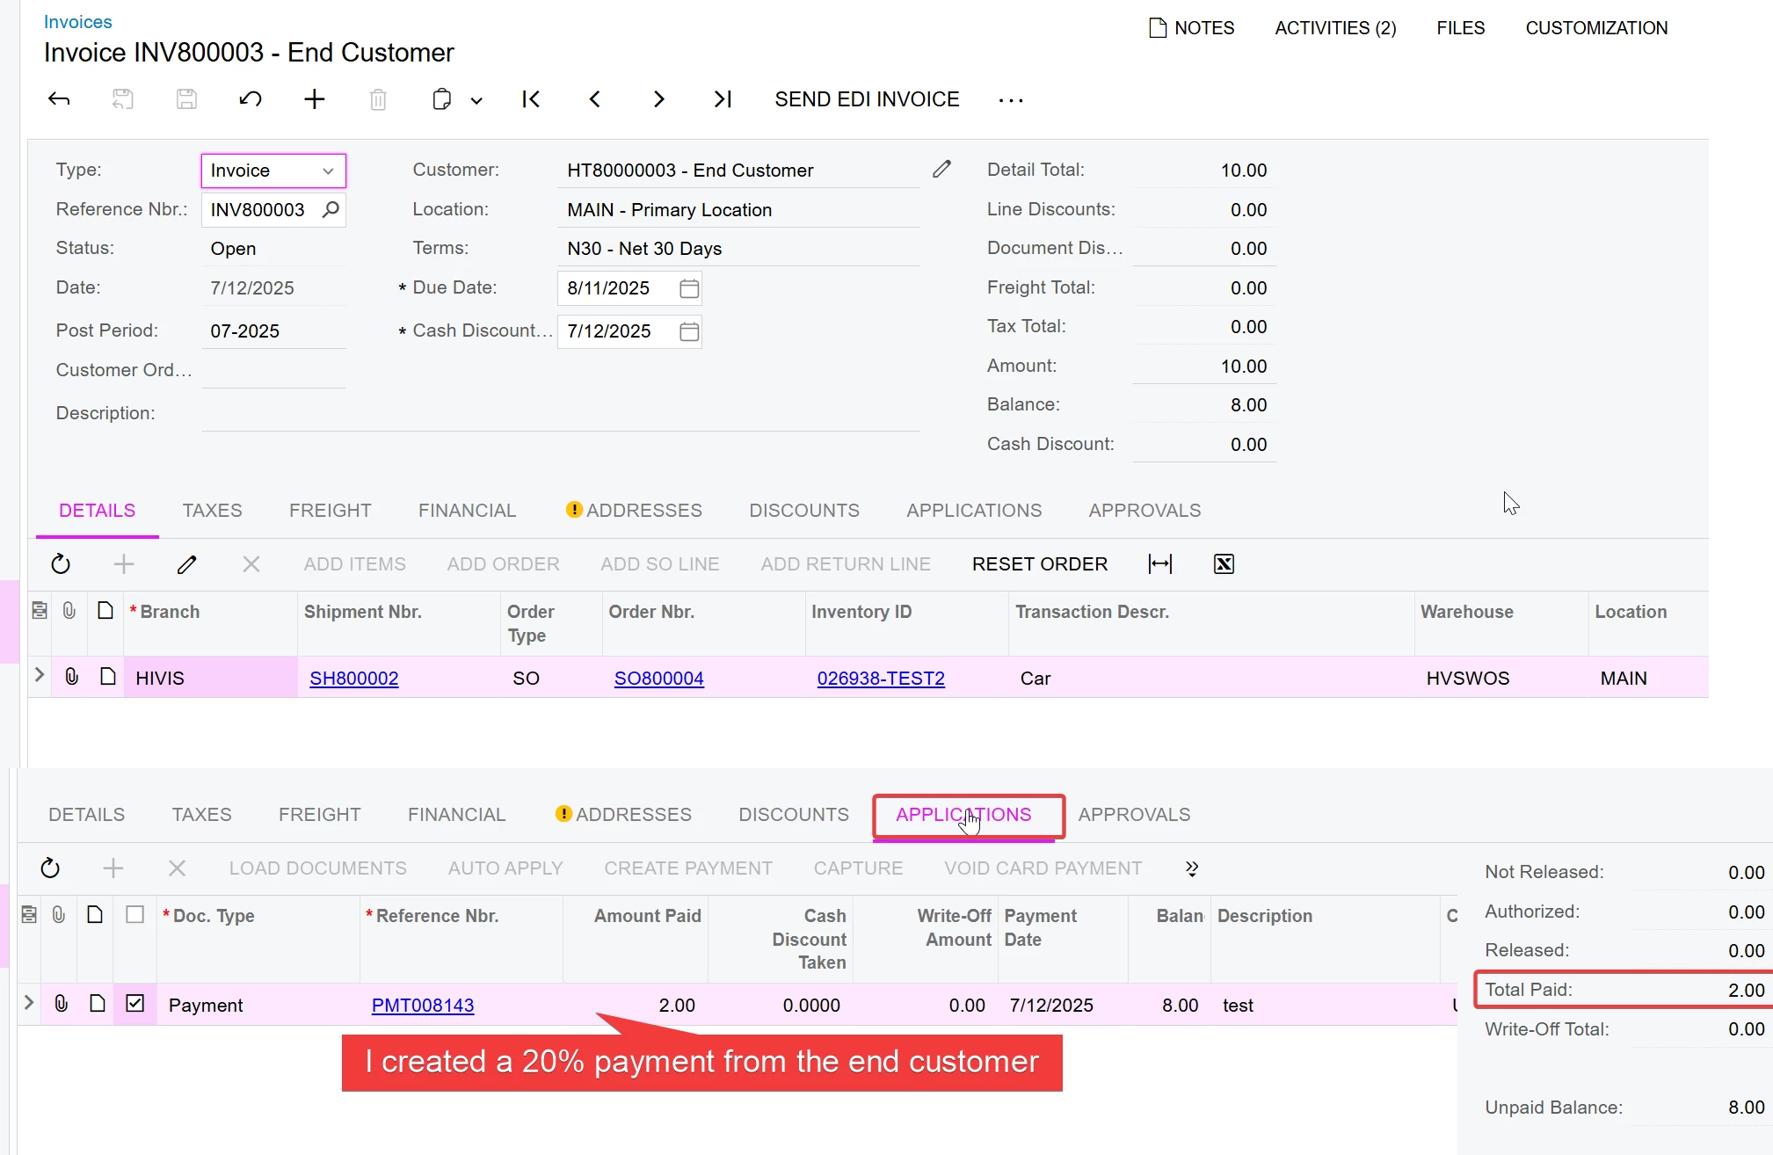Expand the HIVIS row details
The image size is (1773, 1155).
pos(40,675)
